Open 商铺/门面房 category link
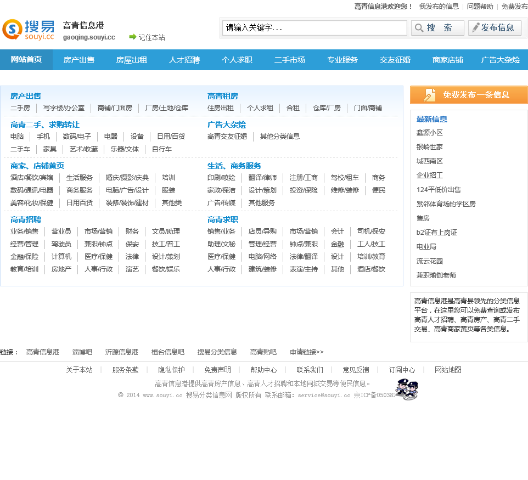This screenshot has width=528, height=480. [115, 108]
